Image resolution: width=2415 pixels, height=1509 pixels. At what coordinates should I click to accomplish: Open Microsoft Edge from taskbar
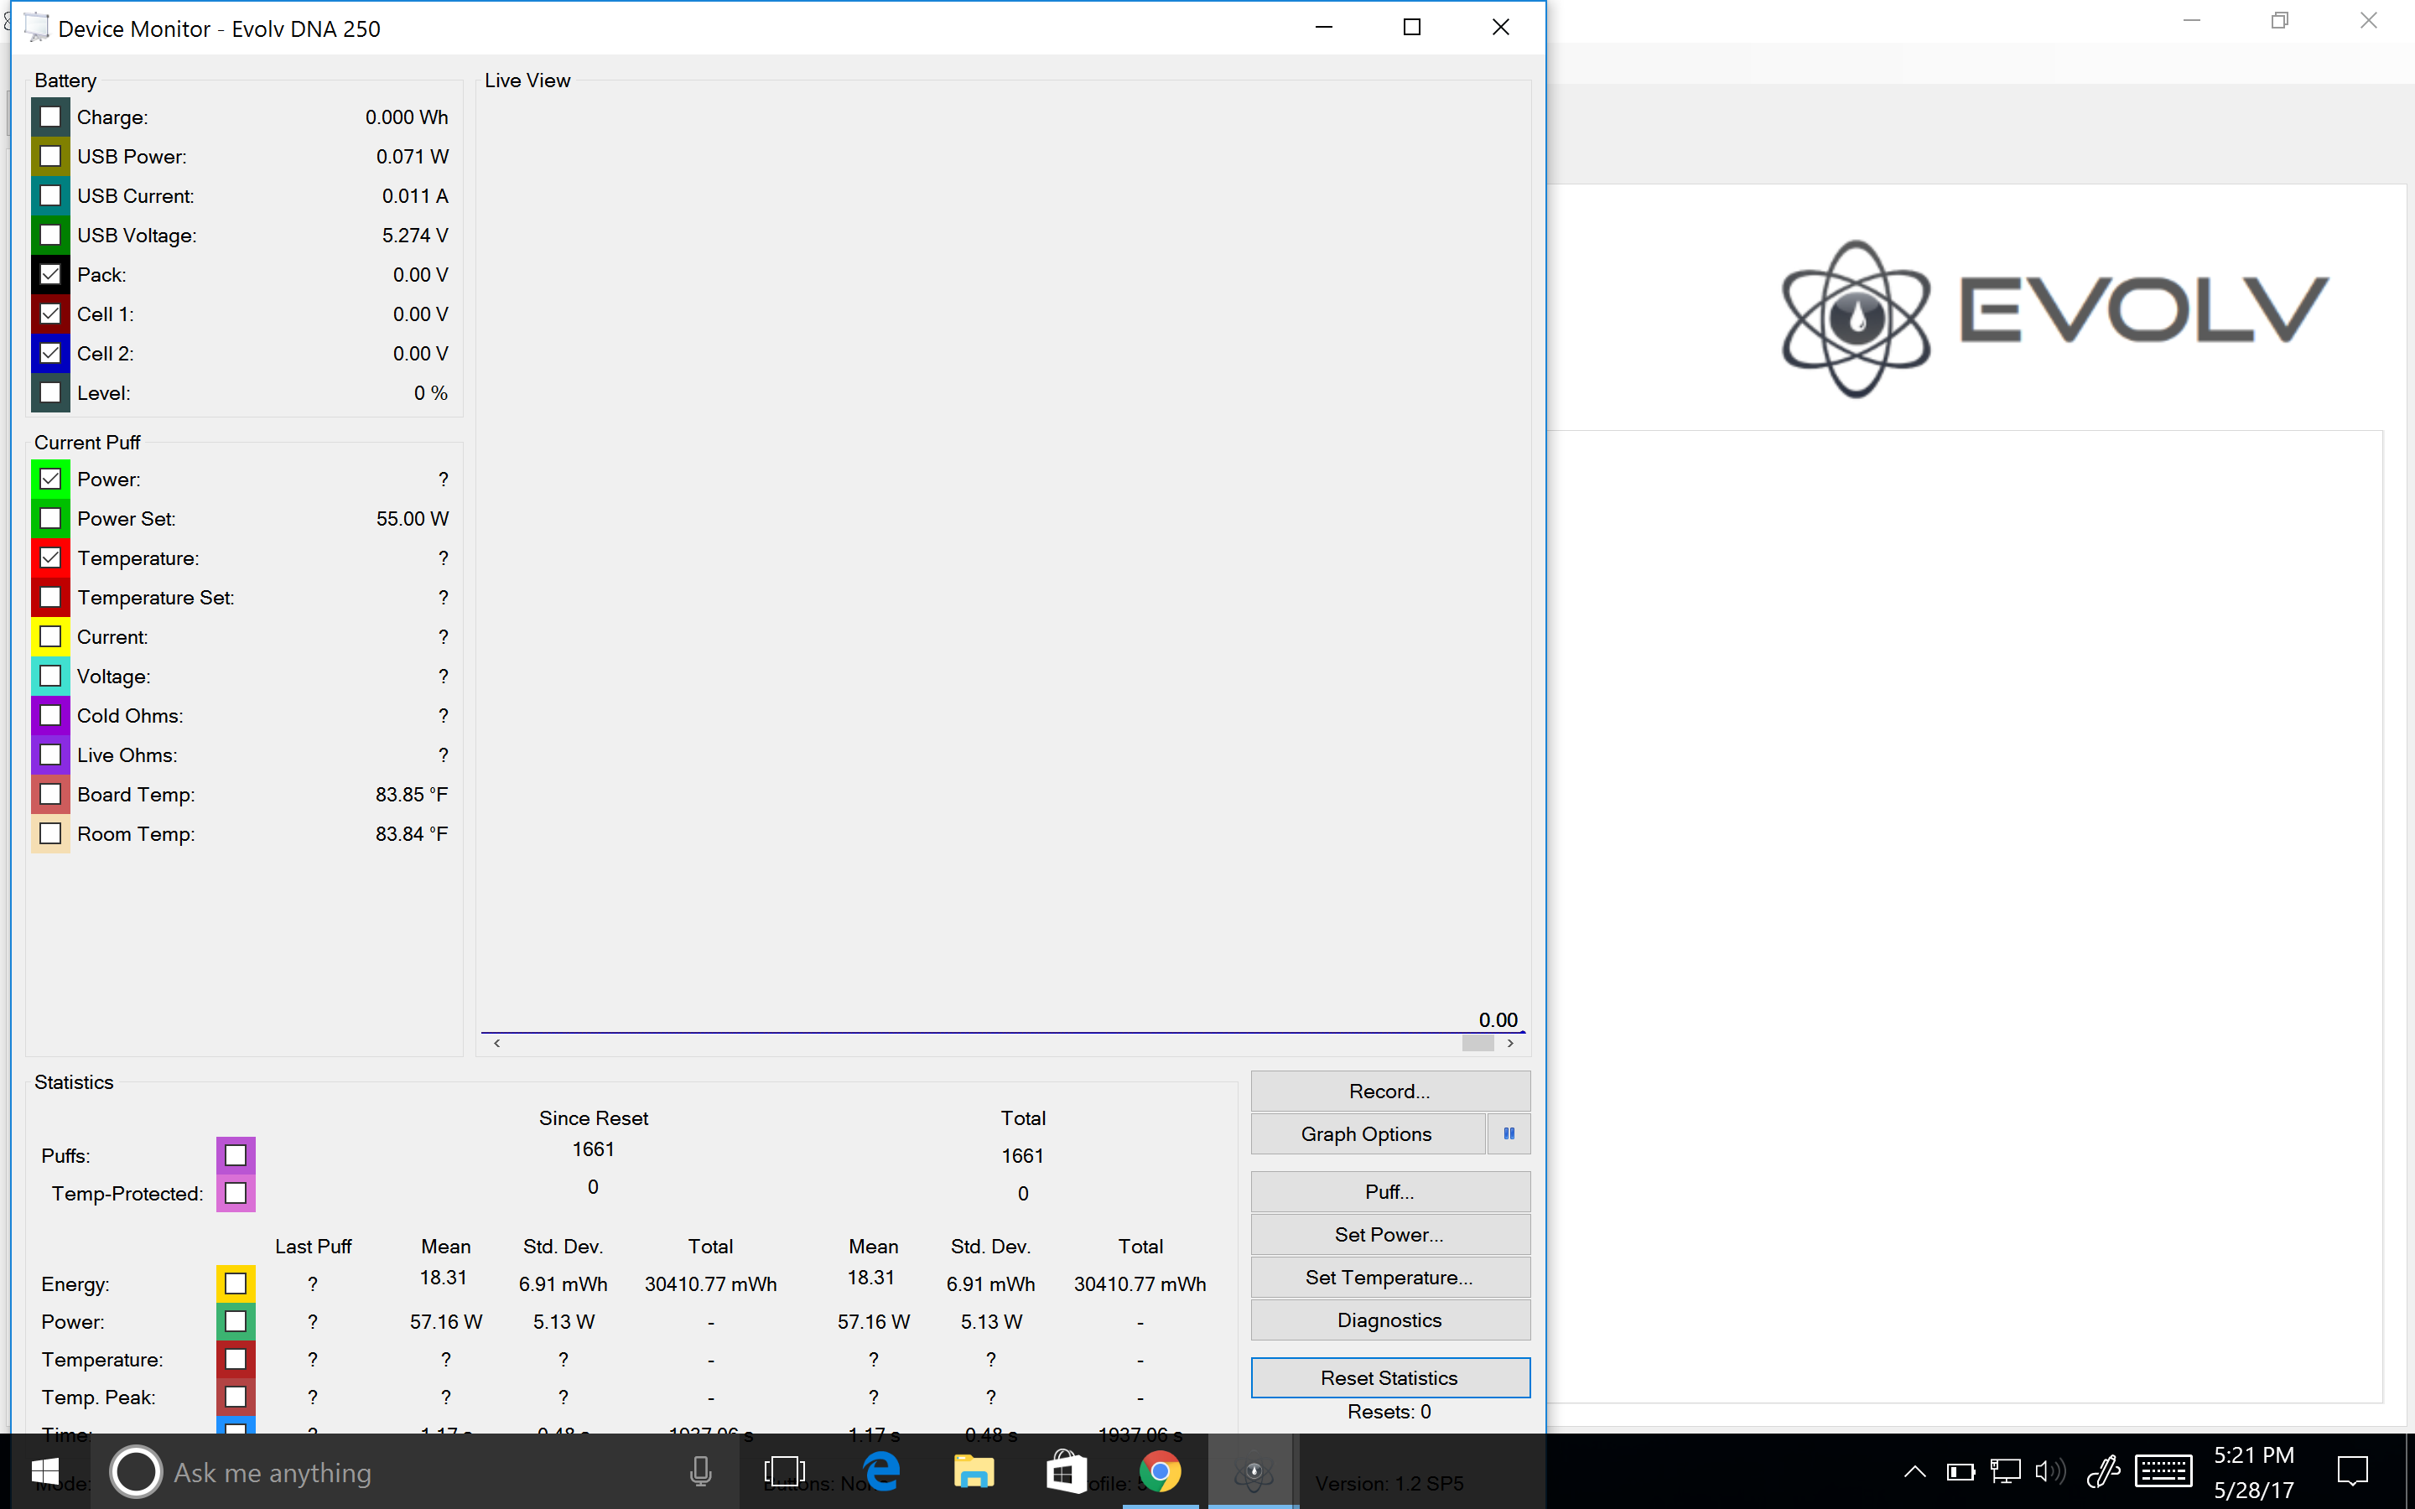[x=882, y=1471]
